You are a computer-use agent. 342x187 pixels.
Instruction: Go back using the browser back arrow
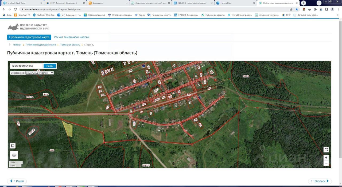point(4,9)
